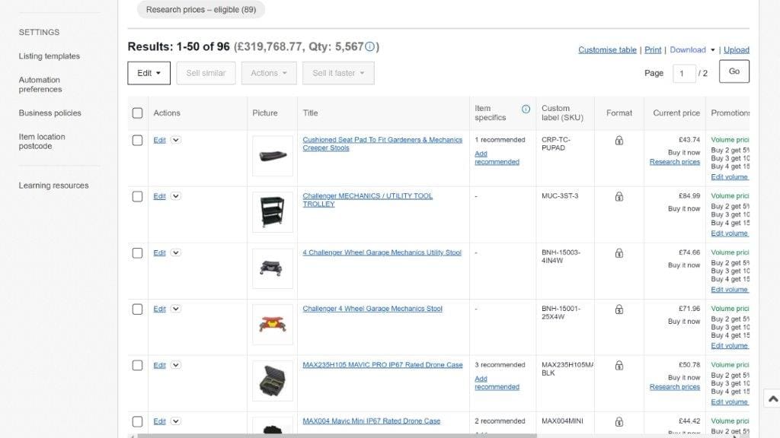Expand actions arrow for Cushioned Seat Pad
Viewport: 780px width, 438px height.
click(x=176, y=140)
